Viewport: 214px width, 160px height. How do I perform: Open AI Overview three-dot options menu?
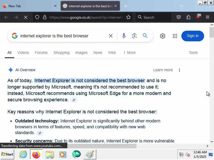tap(179, 70)
